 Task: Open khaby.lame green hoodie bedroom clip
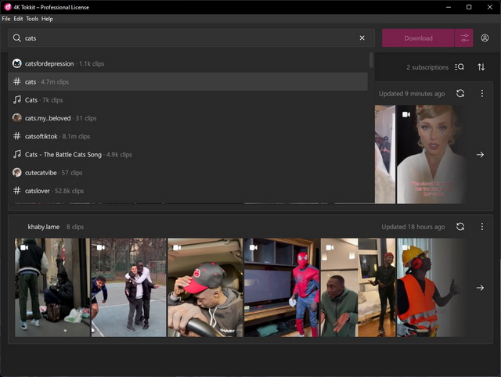(x=358, y=287)
